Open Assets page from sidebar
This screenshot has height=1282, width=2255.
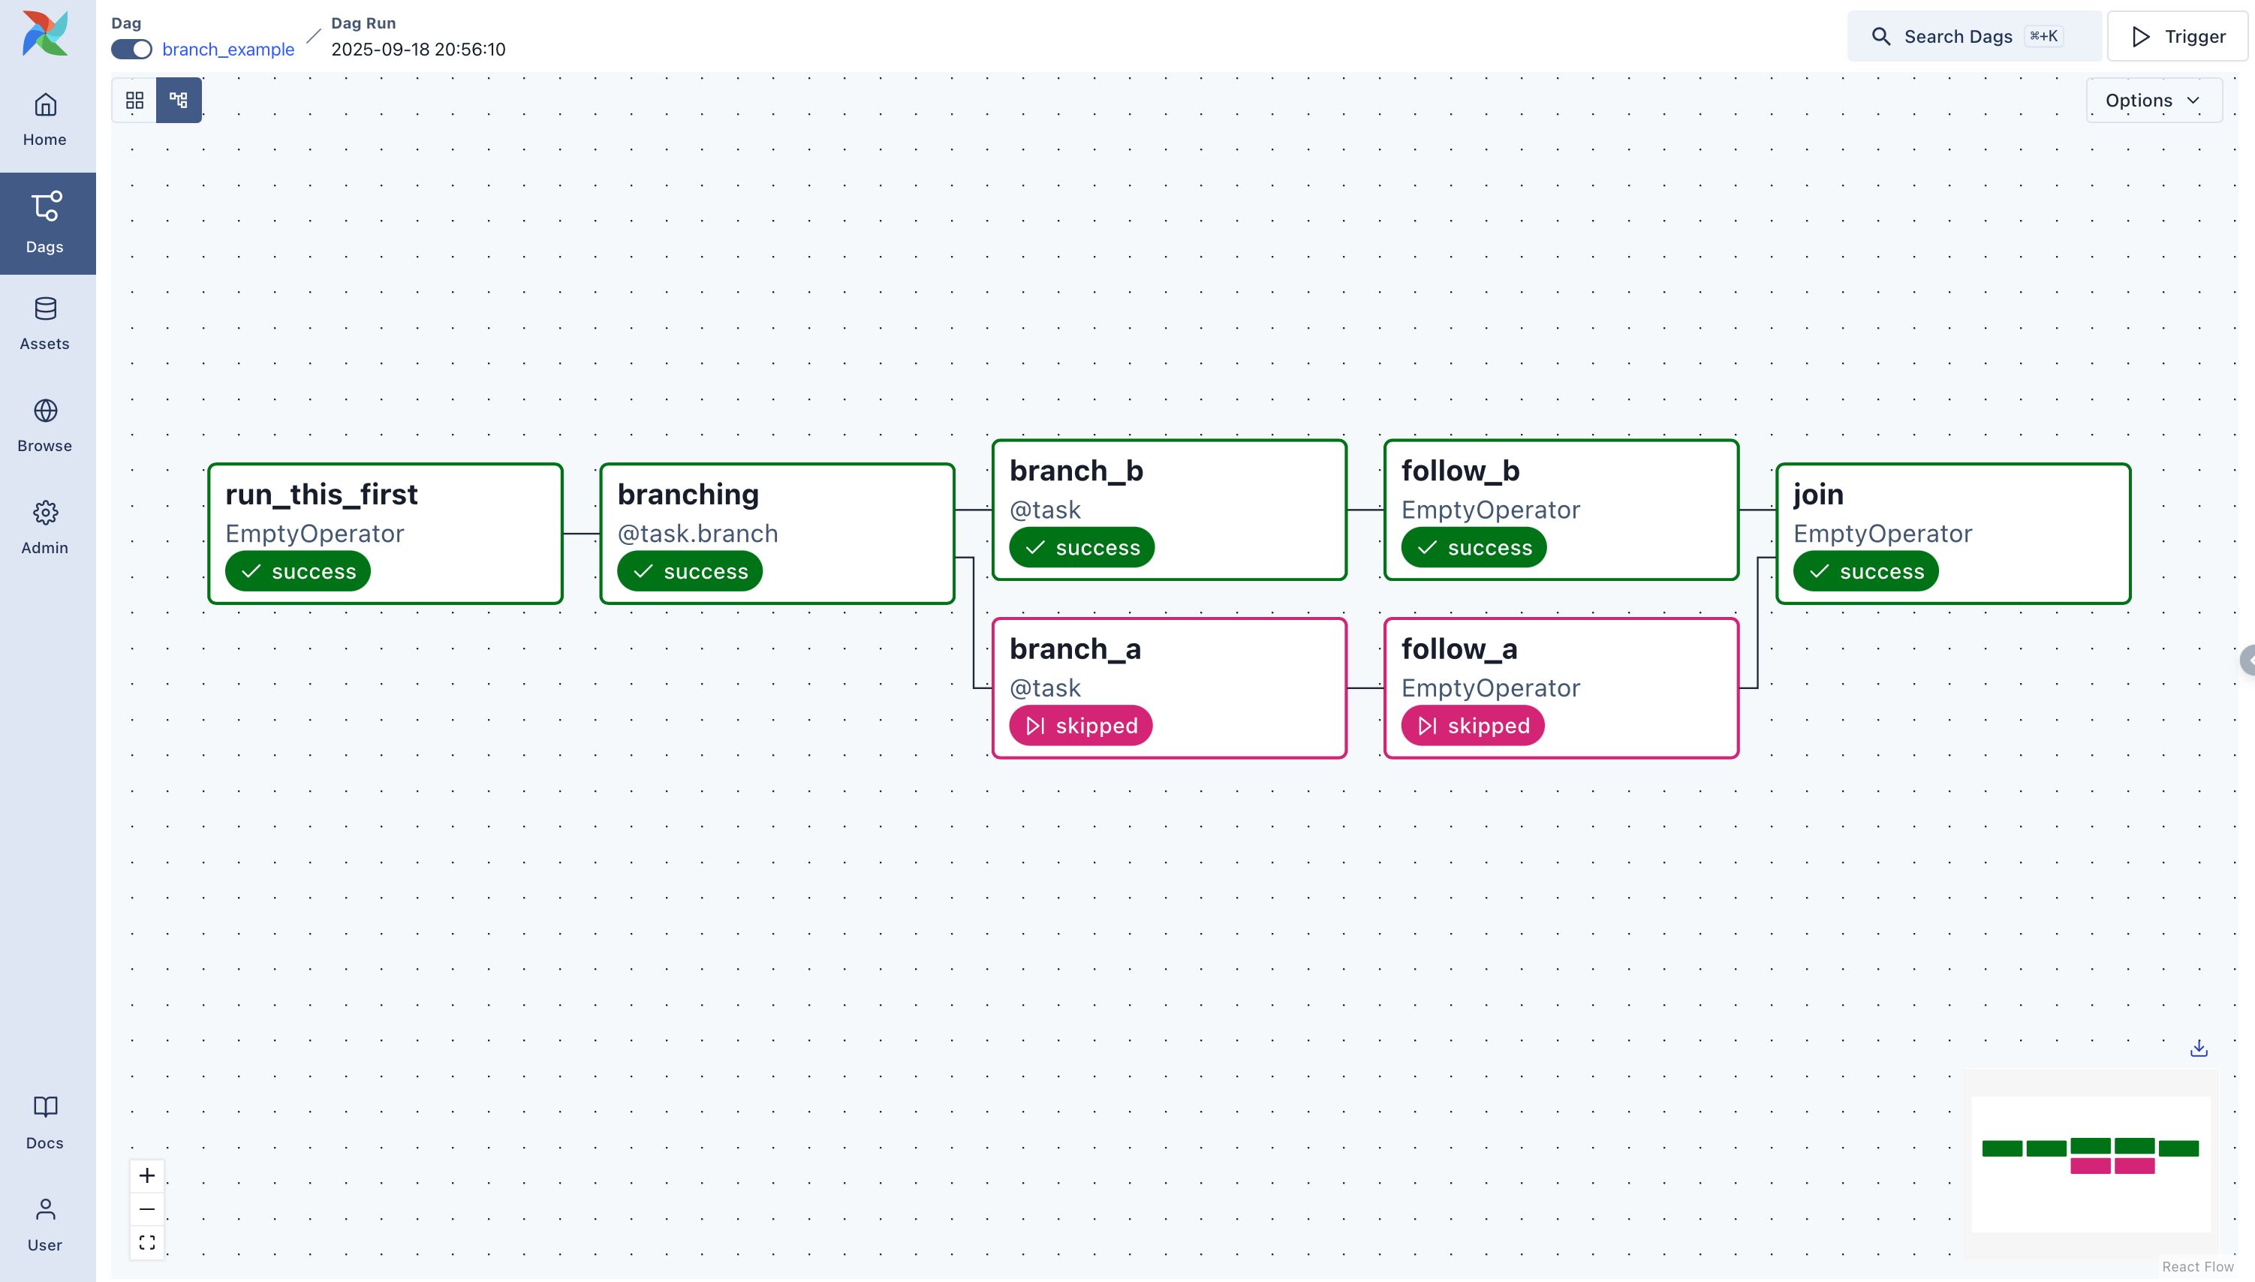(x=45, y=324)
